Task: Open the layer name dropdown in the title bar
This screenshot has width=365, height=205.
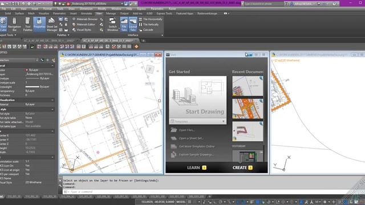Action: click(122, 4)
